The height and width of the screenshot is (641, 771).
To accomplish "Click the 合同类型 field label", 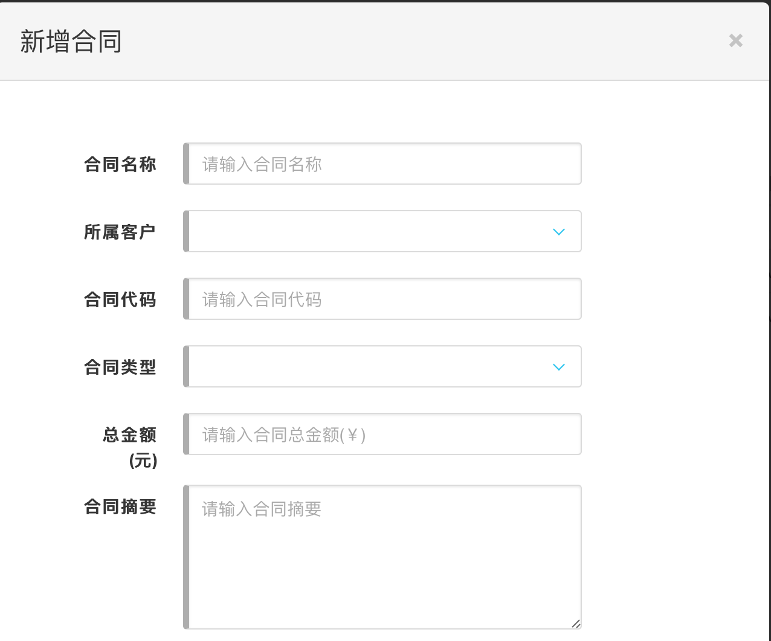I will click(120, 367).
